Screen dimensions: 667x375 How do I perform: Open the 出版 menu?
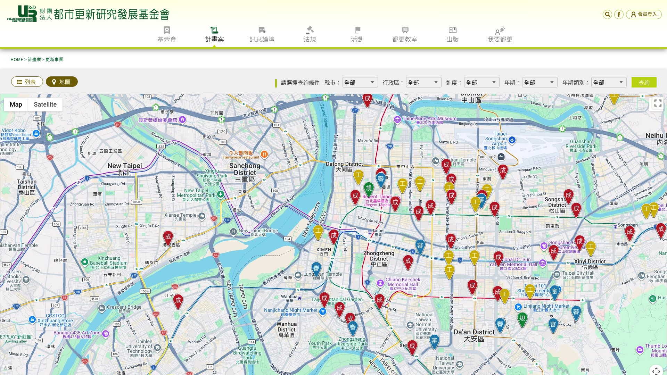pos(452,35)
